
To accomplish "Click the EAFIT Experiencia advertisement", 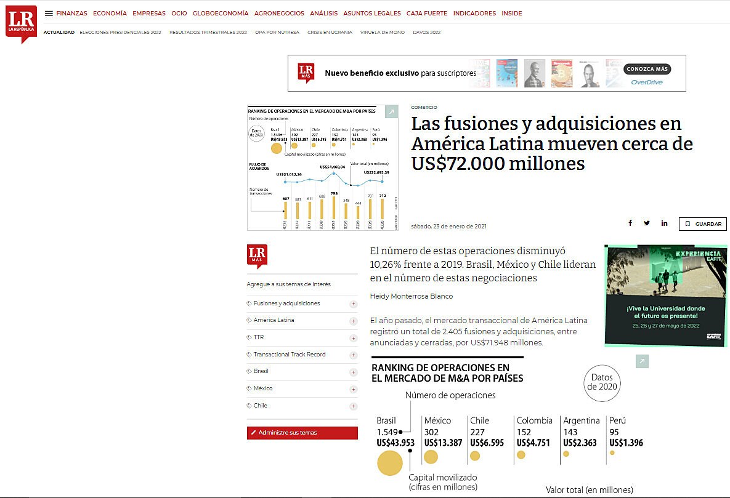I will 666,295.
